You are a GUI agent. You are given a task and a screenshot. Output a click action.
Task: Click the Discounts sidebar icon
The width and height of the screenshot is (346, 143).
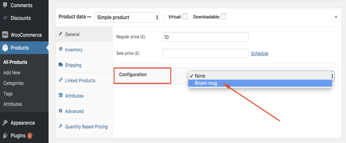tap(5, 18)
